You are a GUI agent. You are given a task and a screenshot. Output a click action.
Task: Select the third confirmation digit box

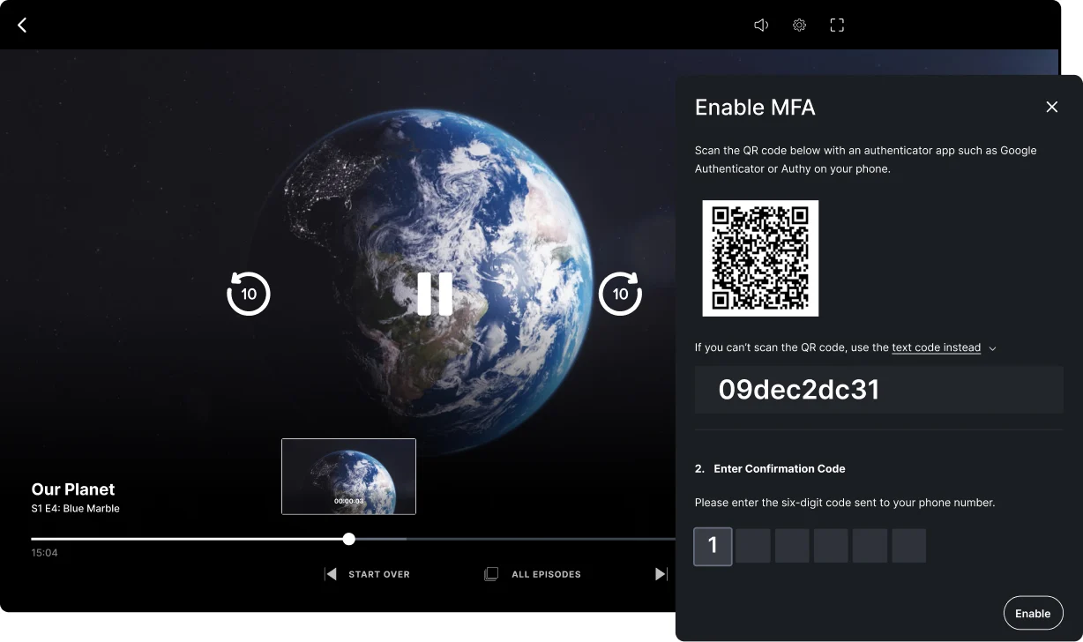tap(792, 546)
